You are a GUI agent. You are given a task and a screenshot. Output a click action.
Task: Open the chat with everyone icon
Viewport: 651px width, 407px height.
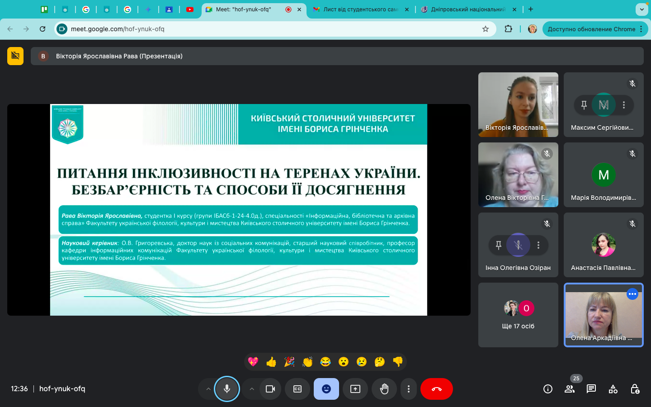591,389
